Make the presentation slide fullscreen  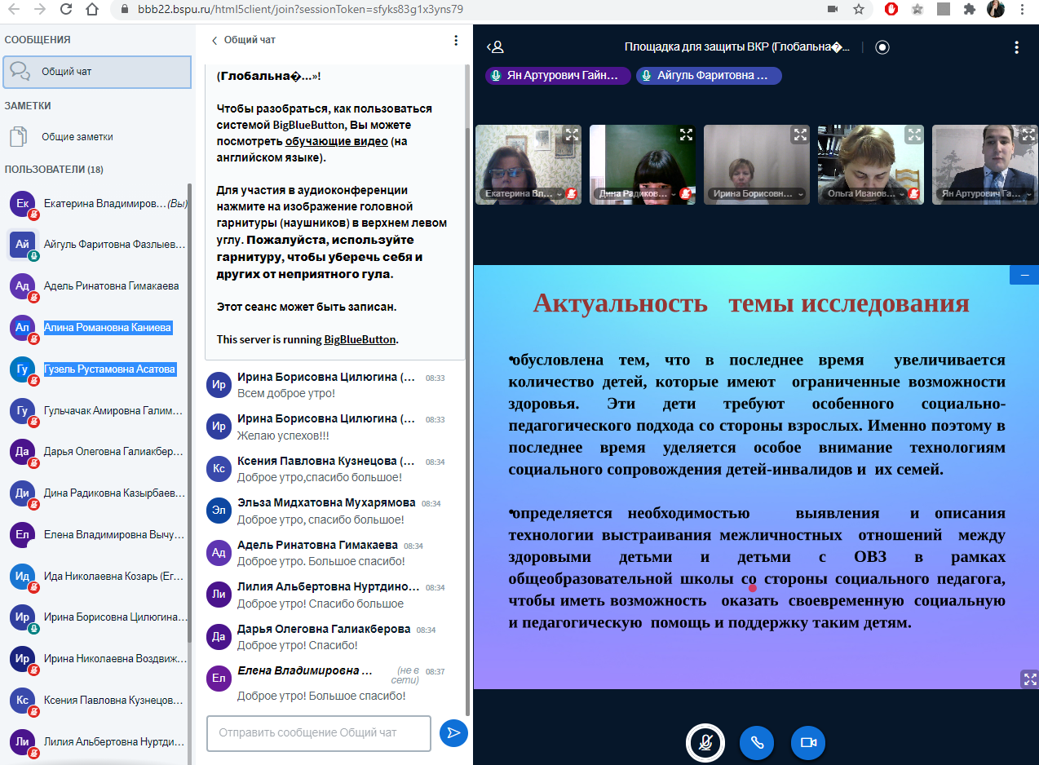1028,679
